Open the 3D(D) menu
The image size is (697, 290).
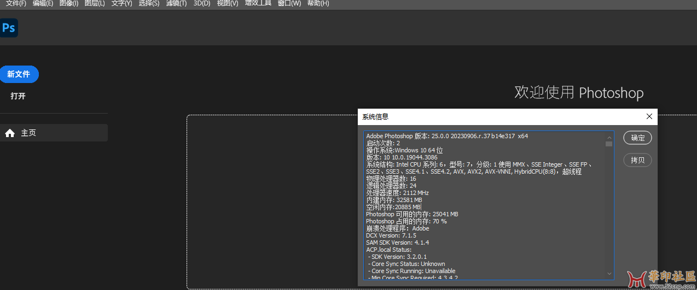point(202,3)
